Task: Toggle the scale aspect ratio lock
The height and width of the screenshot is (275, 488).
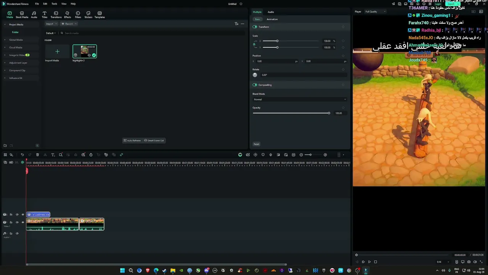Action: [254, 44]
